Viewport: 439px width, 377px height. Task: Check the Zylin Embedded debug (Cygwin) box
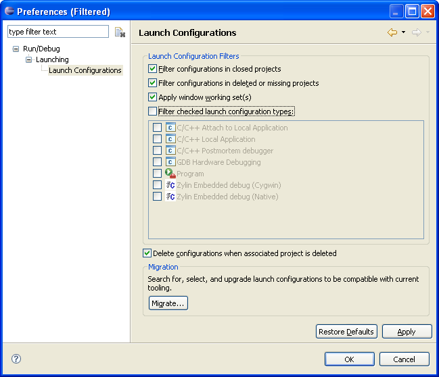(x=157, y=185)
